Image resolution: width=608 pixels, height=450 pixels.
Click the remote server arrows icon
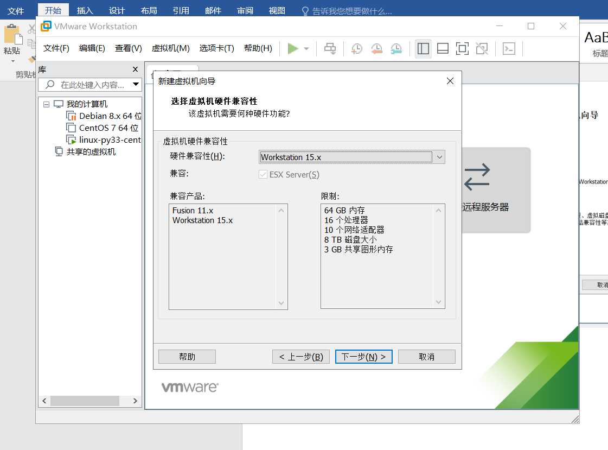tap(477, 177)
